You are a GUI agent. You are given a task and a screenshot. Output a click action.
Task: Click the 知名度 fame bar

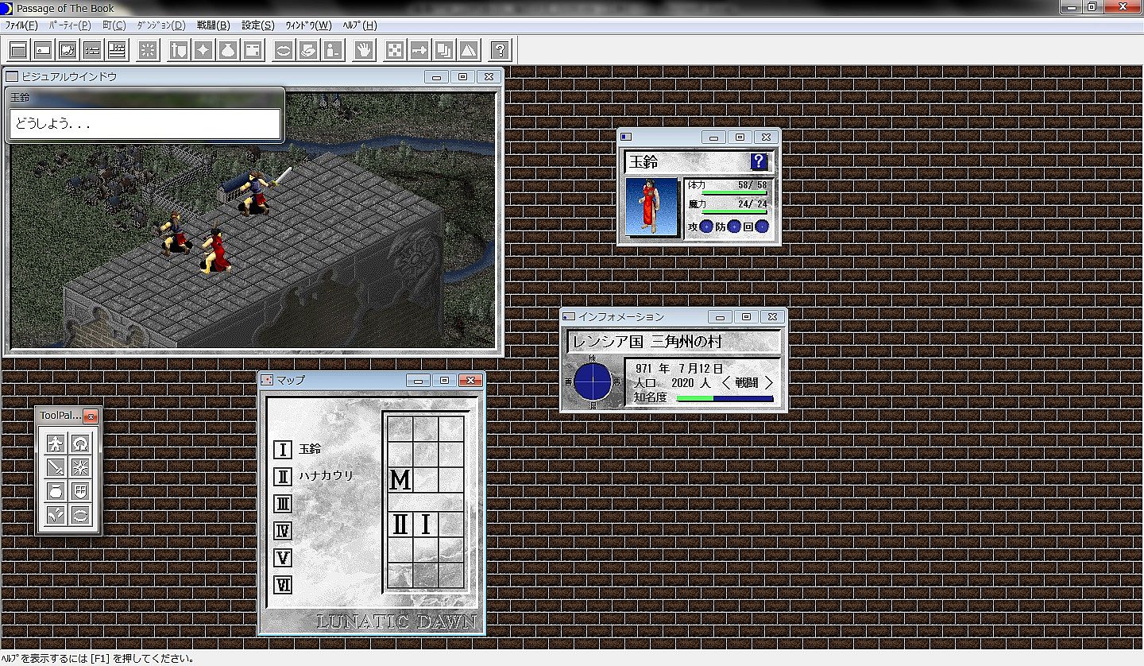pos(725,398)
